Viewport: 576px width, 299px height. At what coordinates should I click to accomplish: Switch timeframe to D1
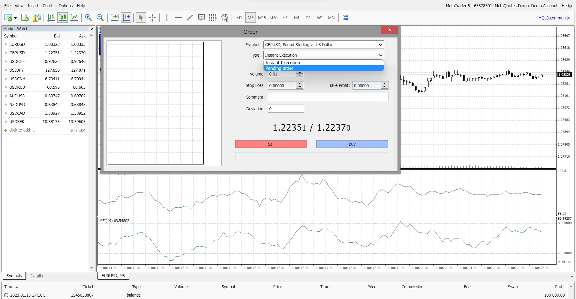[308, 18]
